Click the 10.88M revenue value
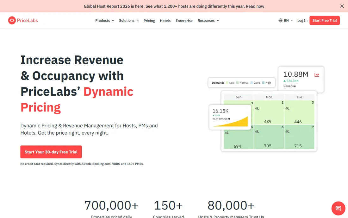This screenshot has height=218, width=348. (295, 74)
